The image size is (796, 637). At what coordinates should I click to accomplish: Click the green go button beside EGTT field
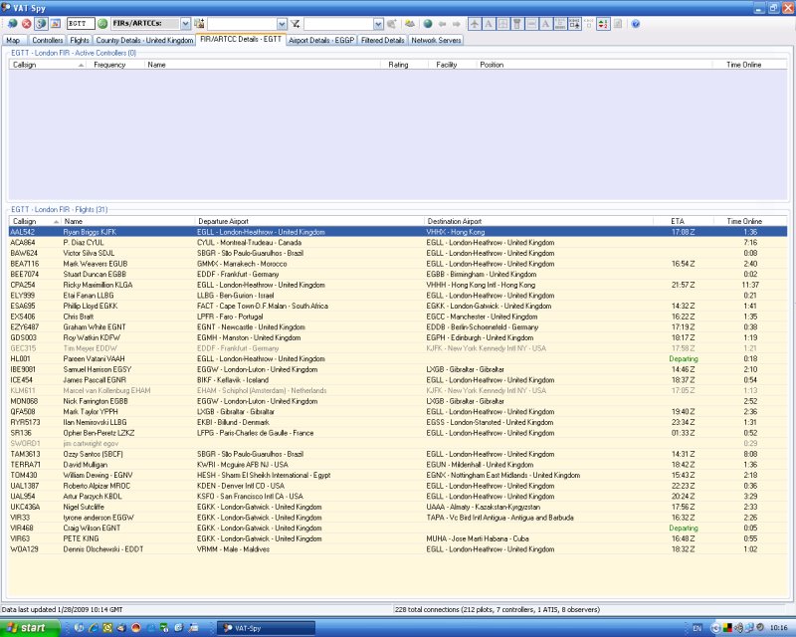coord(102,23)
